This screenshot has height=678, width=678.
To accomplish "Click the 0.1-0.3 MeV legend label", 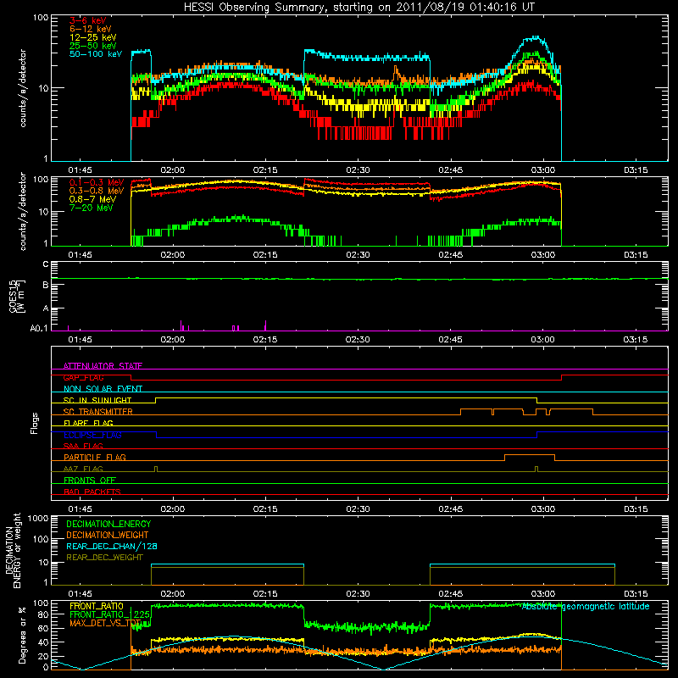I will (96, 182).
